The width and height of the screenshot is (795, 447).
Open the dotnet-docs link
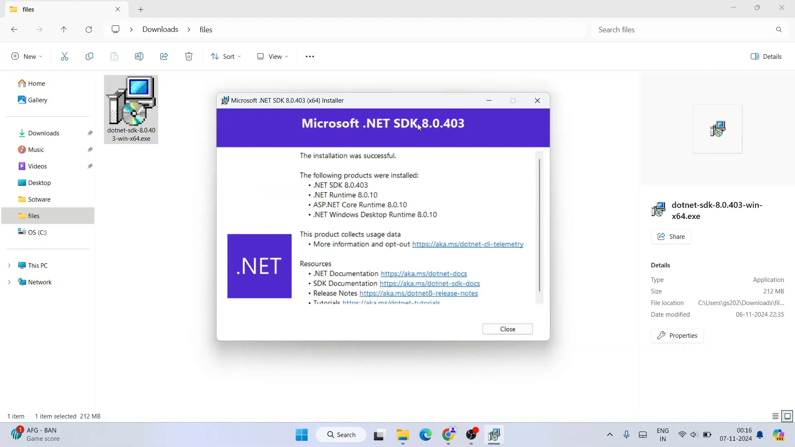pos(424,274)
